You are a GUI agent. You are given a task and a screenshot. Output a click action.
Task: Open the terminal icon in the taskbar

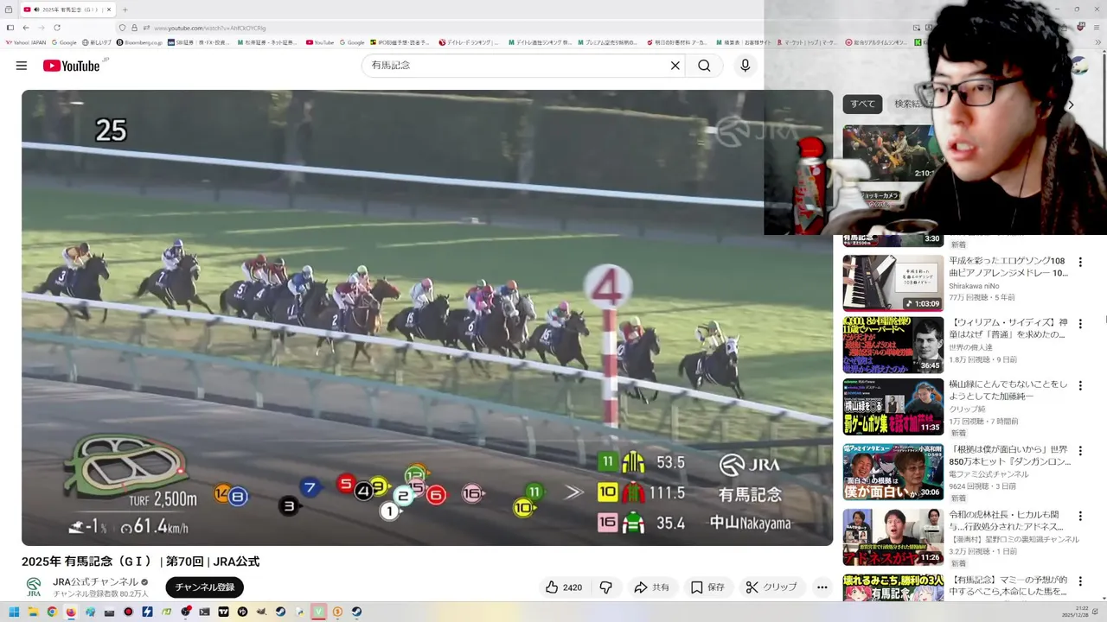pyautogui.click(x=204, y=612)
